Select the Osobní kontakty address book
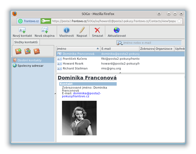This screenshot has width=196, height=154. [29, 60]
